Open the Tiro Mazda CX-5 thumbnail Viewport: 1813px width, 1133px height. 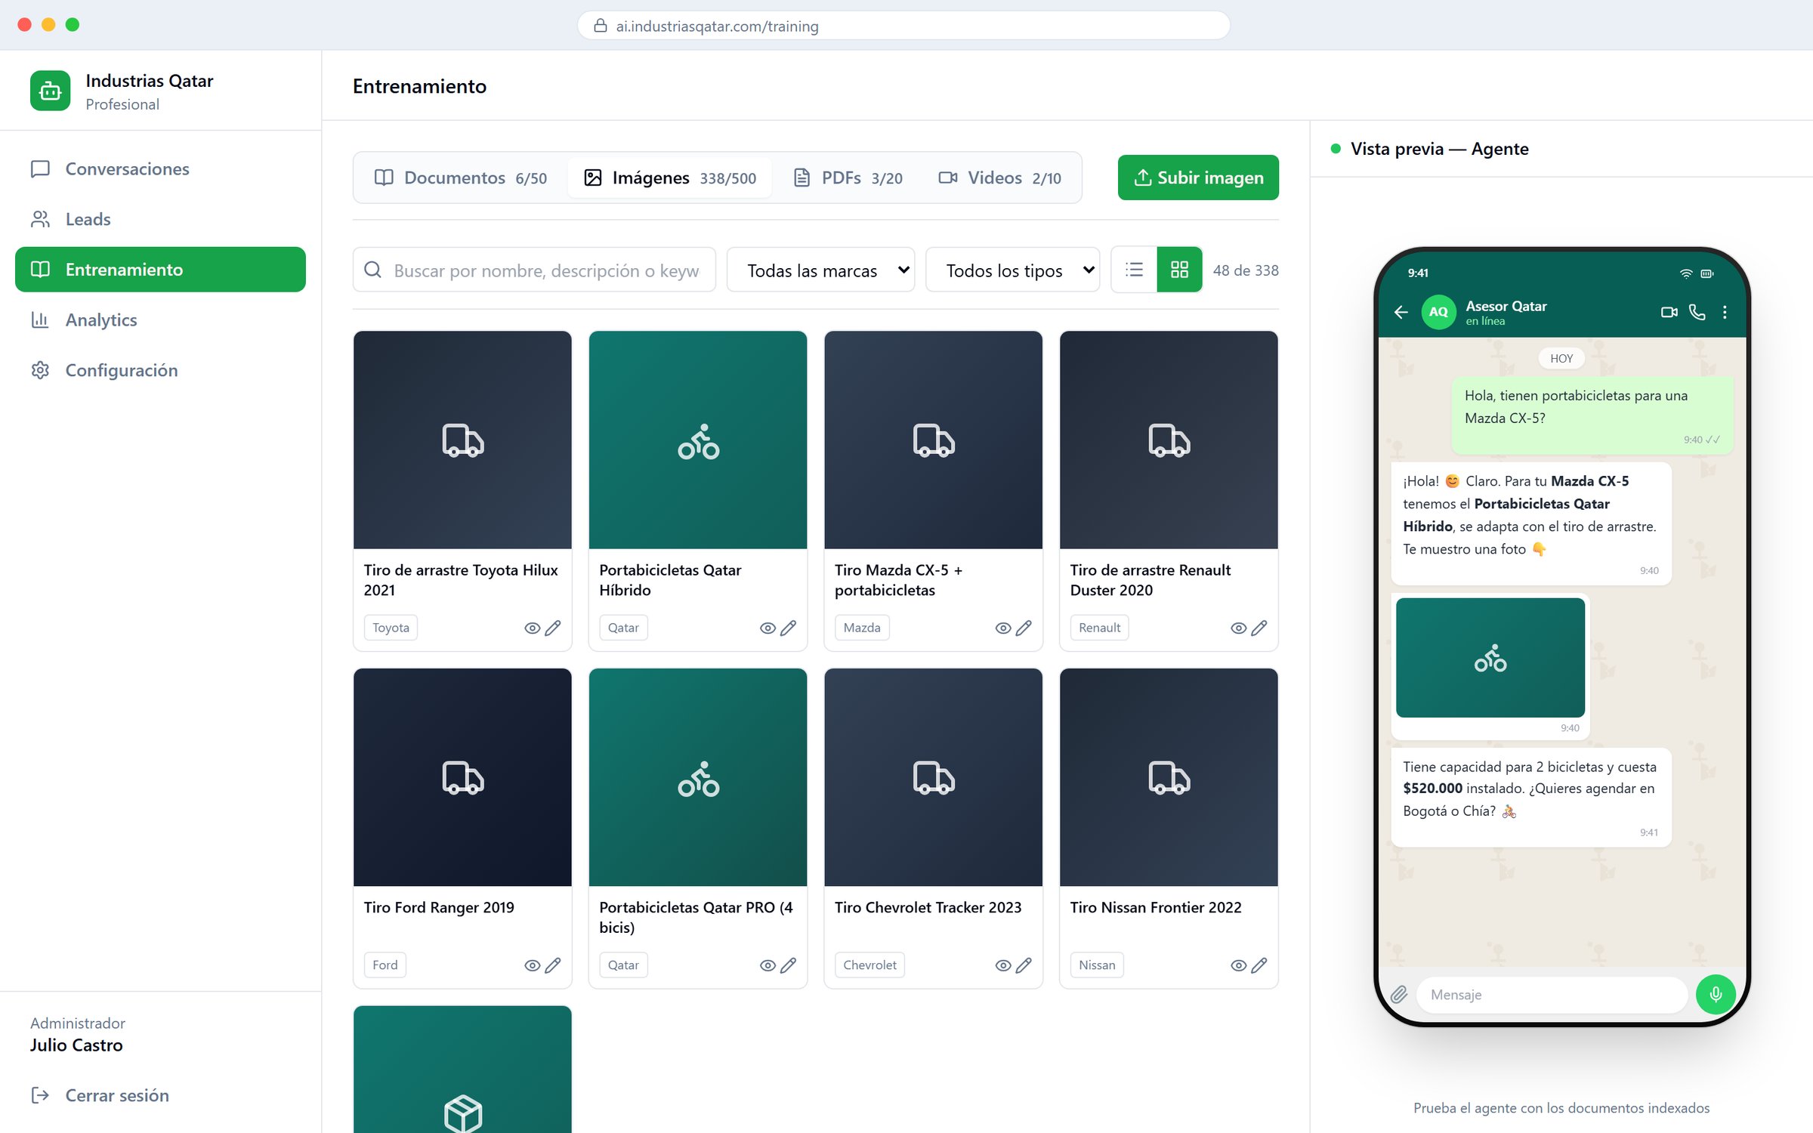(x=934, y=440)
